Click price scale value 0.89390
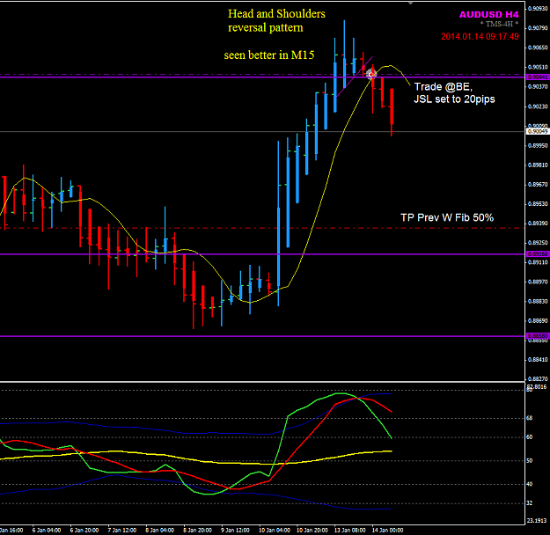550x535 pixels. [x=538, y=224]
